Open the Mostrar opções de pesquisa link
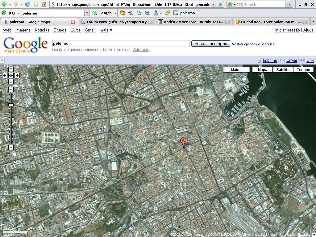The height and width of the screenshot is (237, 316). (253, 44)
